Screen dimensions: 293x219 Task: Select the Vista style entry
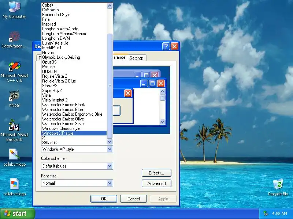(x=74, y=95)
